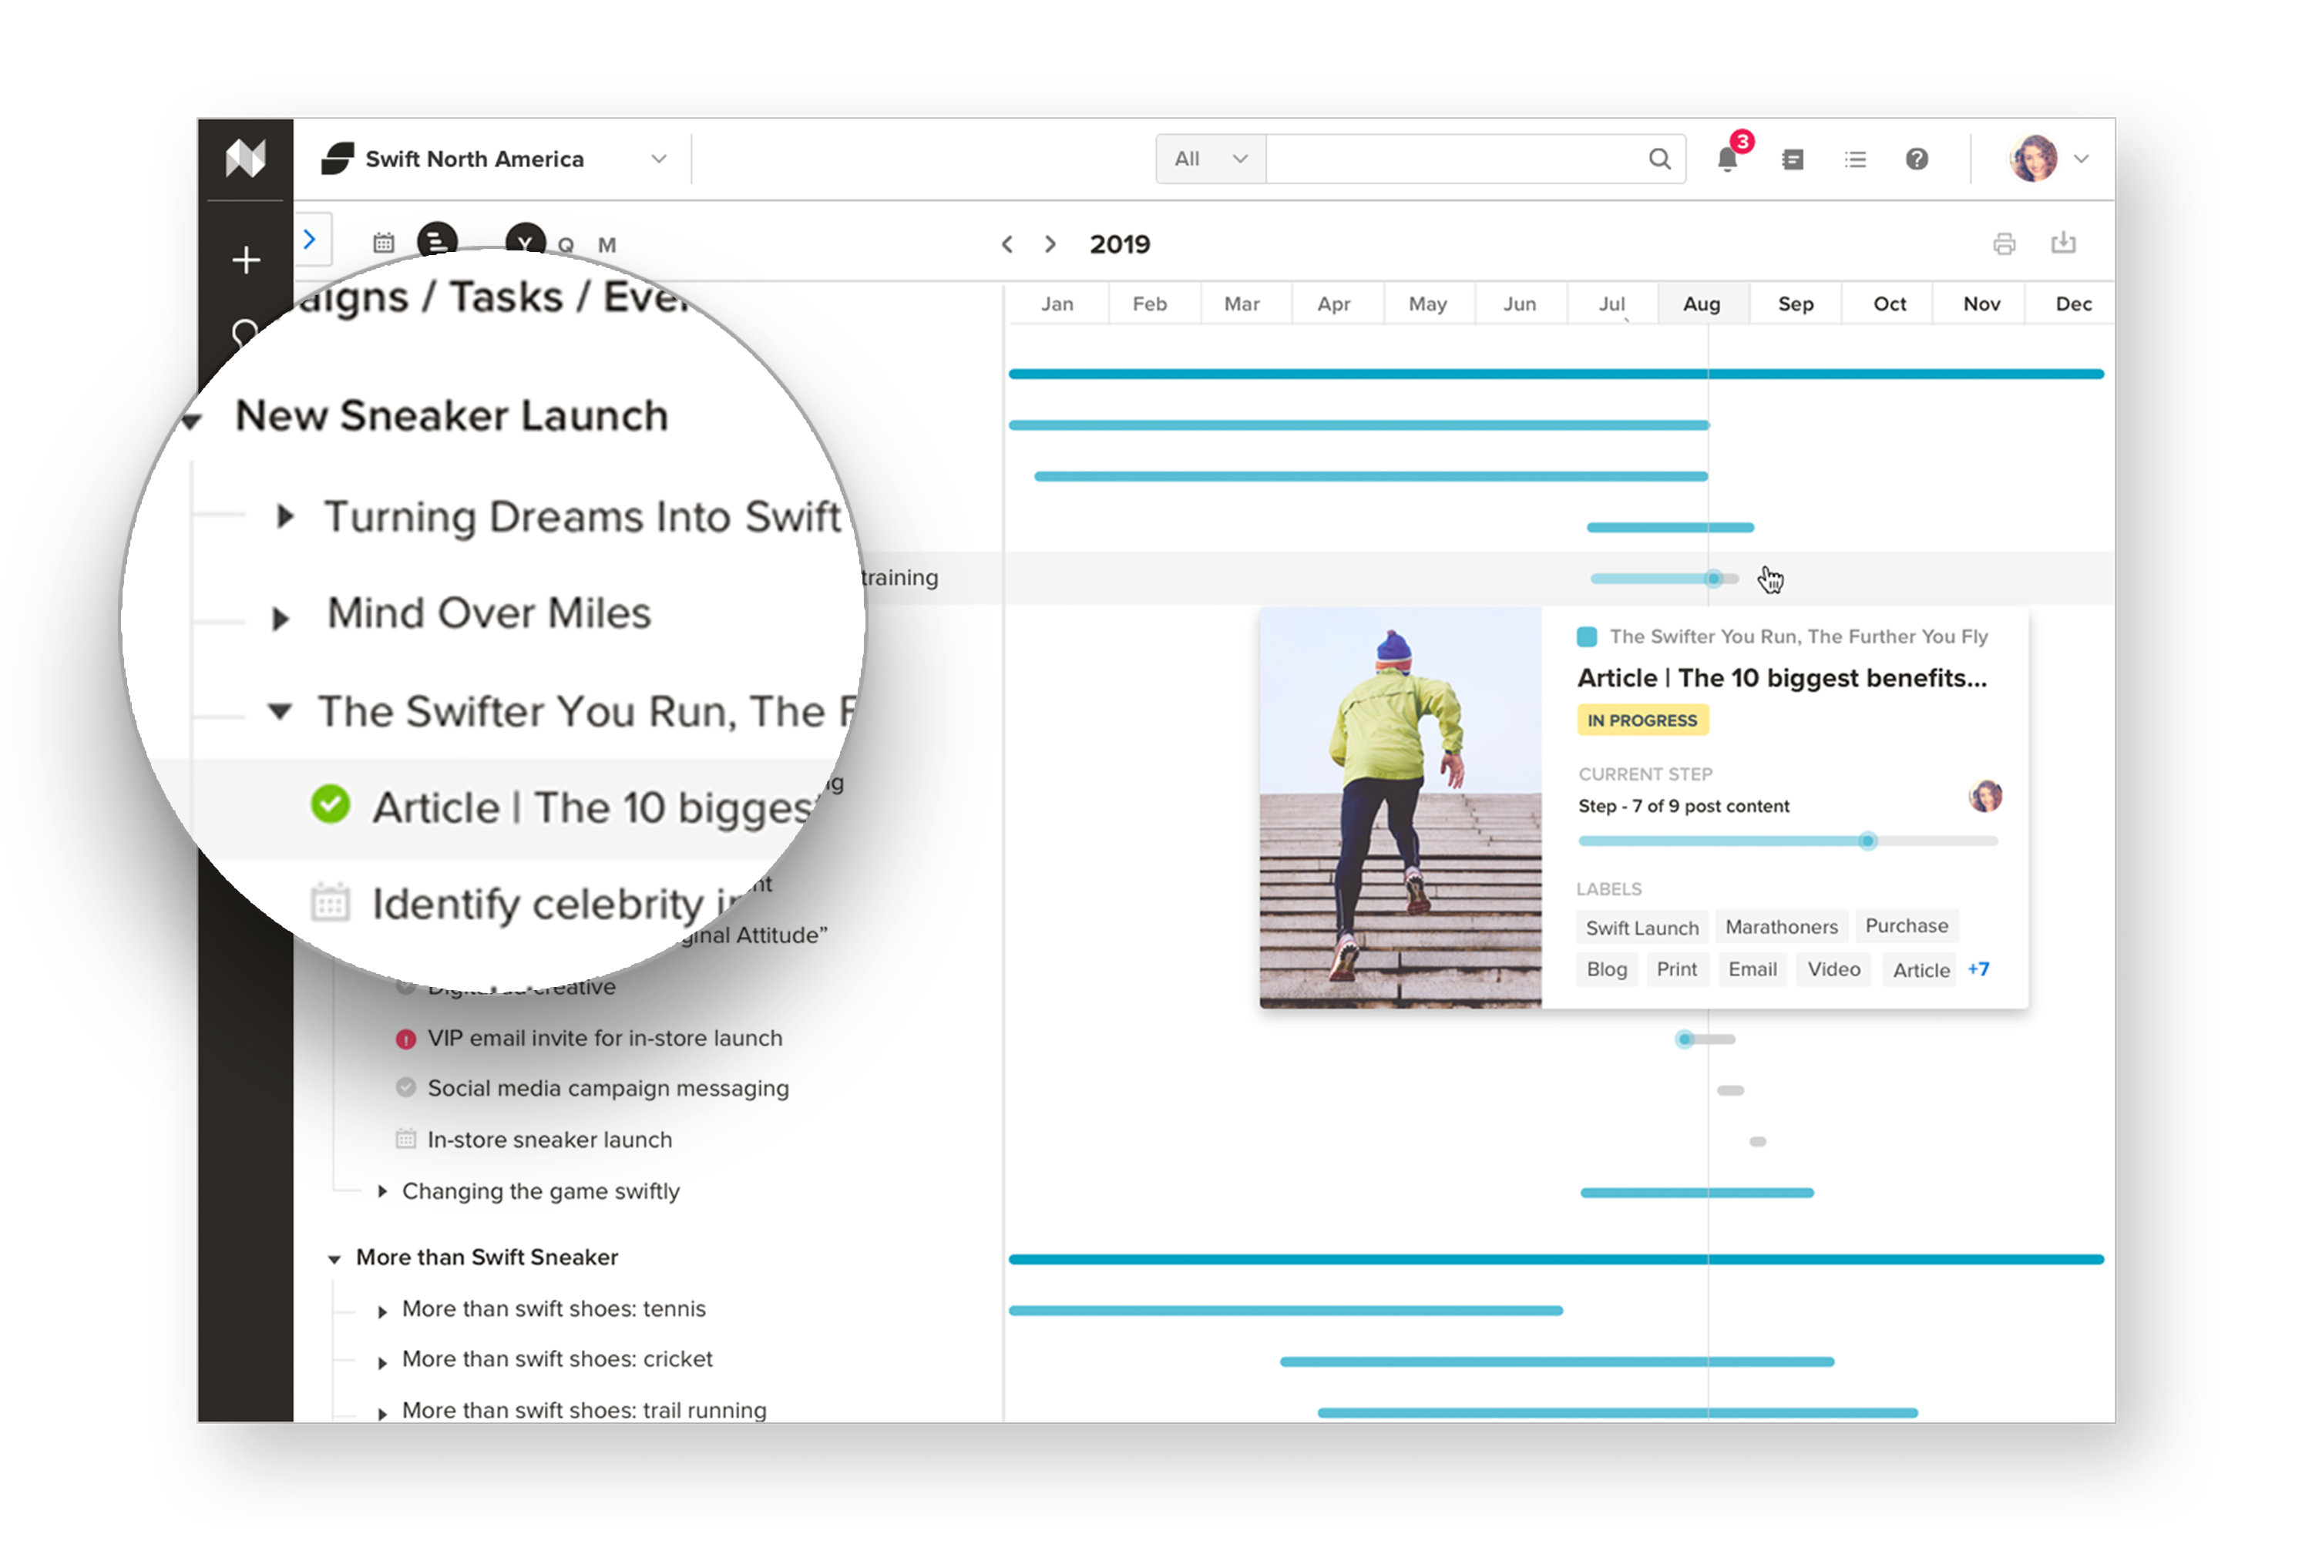Open notifications bell with 3 badge
The height and width of the screenshot is (1541, 2312).
[1727, 158]
